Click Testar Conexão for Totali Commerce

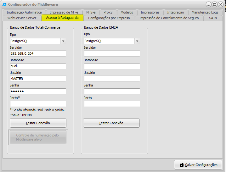click(38, 123)
